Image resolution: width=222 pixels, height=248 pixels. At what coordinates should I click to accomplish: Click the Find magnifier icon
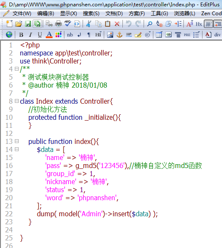150,24
